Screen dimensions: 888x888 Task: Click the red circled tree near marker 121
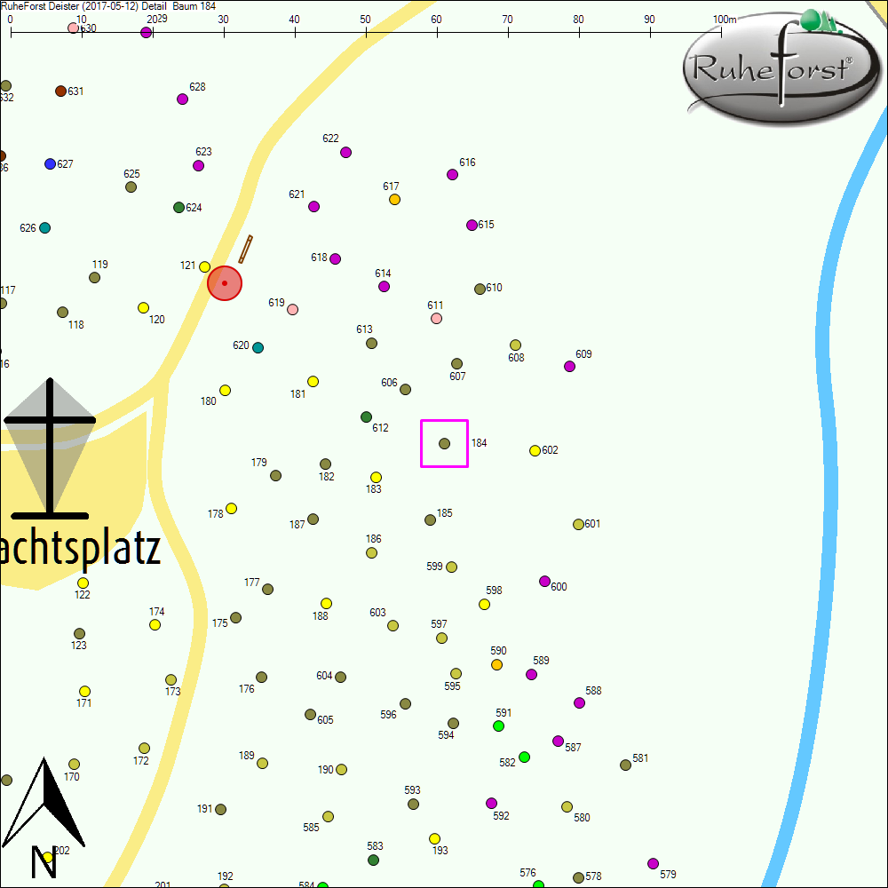pos(224,282)
